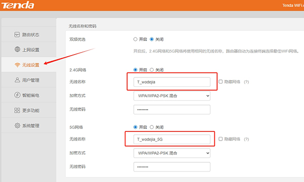The width and height of the screenshot is (304, 182).
Task: Enable 双频优选 with the 开启 radio
Action: click(135, 39)
